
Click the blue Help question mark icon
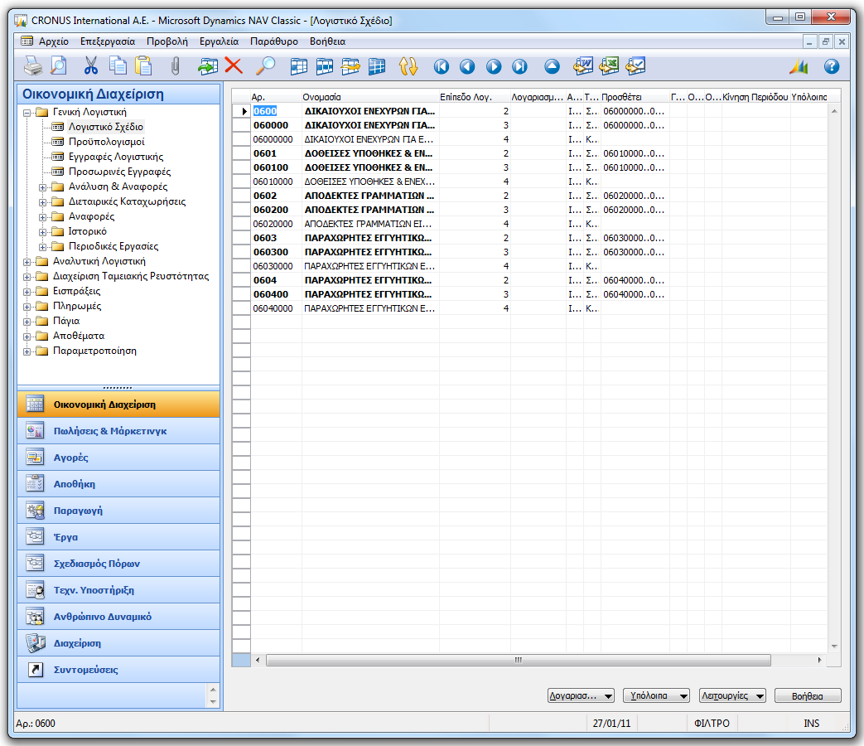(832, 66)
